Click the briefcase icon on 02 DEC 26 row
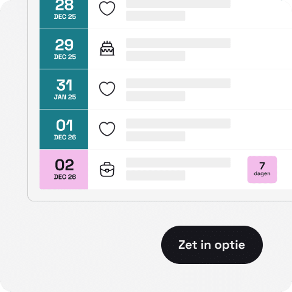The width and height of the screenshot is (292, 292). [107, 169]
